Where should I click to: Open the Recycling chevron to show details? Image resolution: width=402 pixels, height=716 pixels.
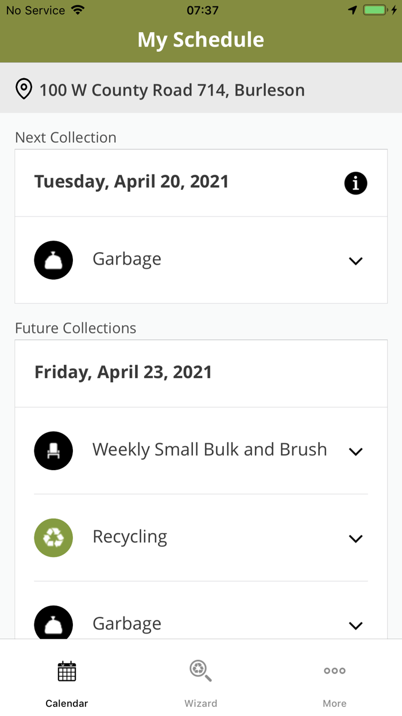coord(355,539)
